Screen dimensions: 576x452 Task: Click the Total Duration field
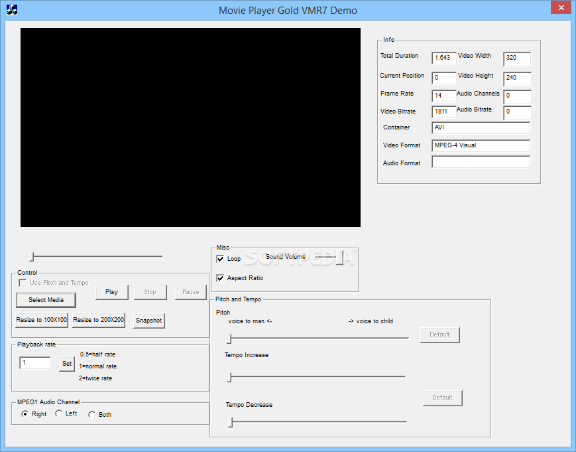444,58
